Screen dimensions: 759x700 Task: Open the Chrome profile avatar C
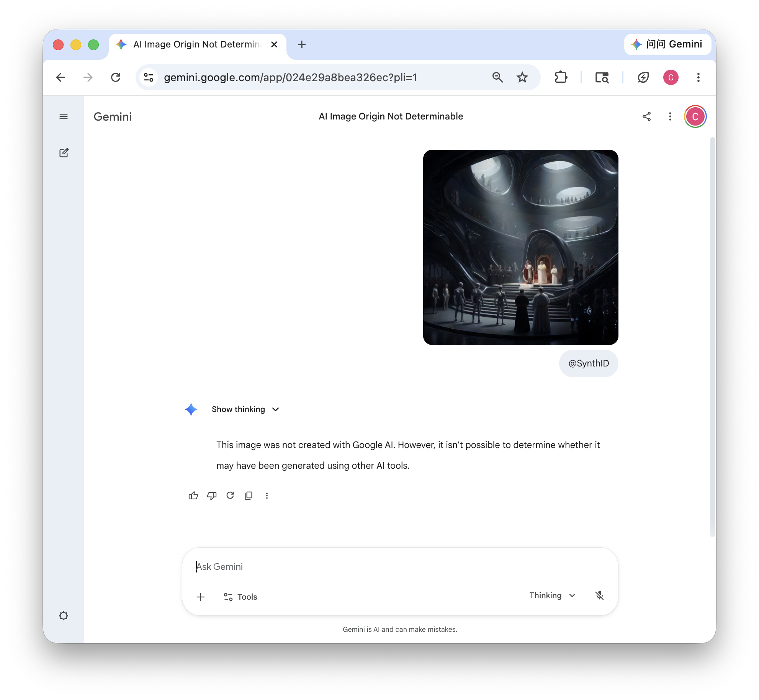click(x=671, y=77)
